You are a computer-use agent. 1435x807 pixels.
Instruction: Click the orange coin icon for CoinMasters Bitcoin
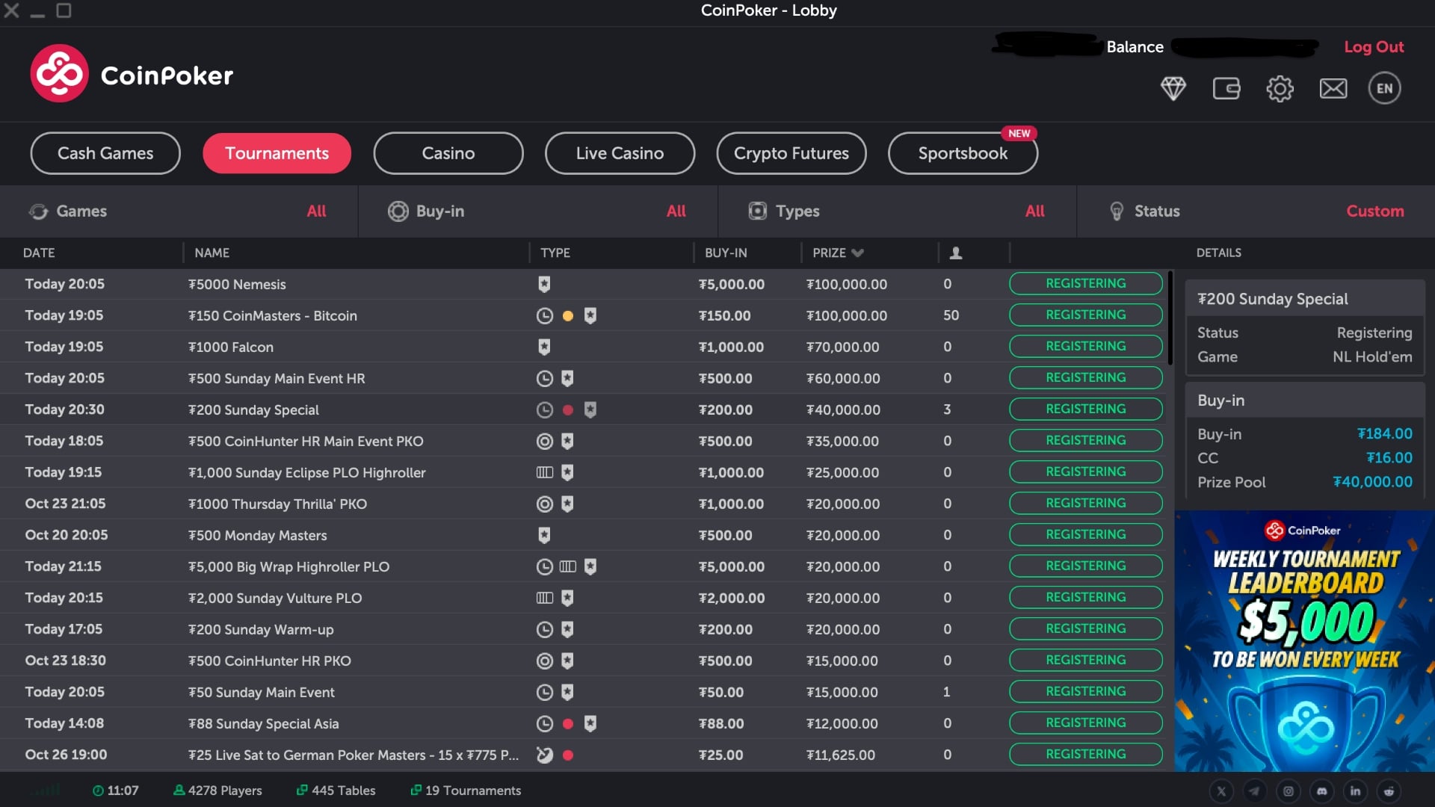(568, 316)
